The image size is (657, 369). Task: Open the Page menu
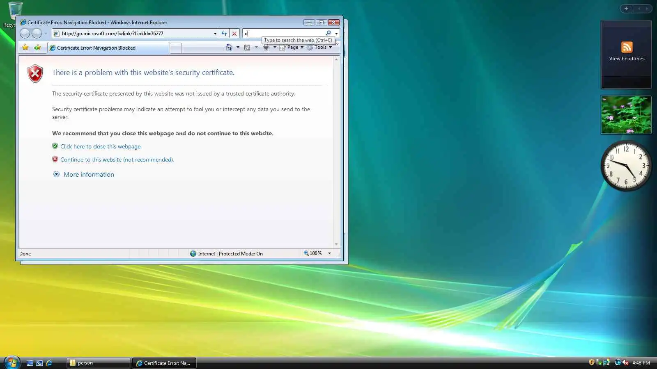pyautogui.click(x=292, y=47)
